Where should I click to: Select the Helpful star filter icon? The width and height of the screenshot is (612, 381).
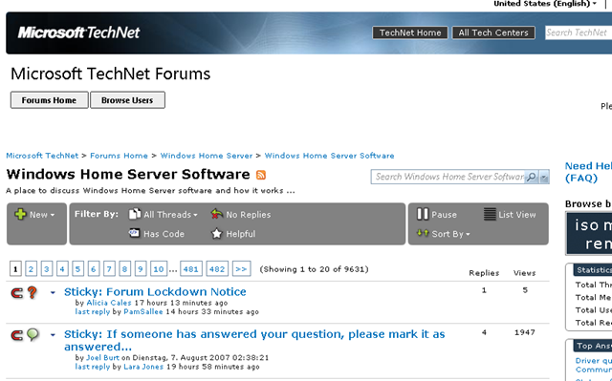click(x=217, y=234)
